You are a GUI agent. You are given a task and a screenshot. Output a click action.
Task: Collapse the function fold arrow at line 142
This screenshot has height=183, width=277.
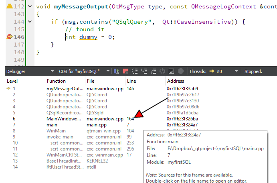[x=30, y=6]
